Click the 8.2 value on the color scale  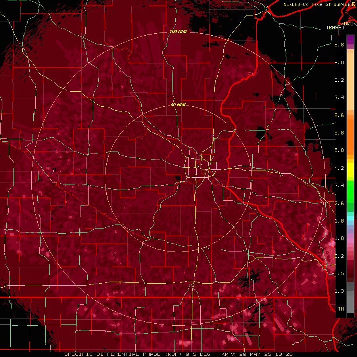point(339,80)
